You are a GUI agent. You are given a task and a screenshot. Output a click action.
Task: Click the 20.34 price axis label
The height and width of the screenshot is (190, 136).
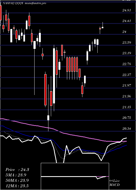[x=127, y=128]
